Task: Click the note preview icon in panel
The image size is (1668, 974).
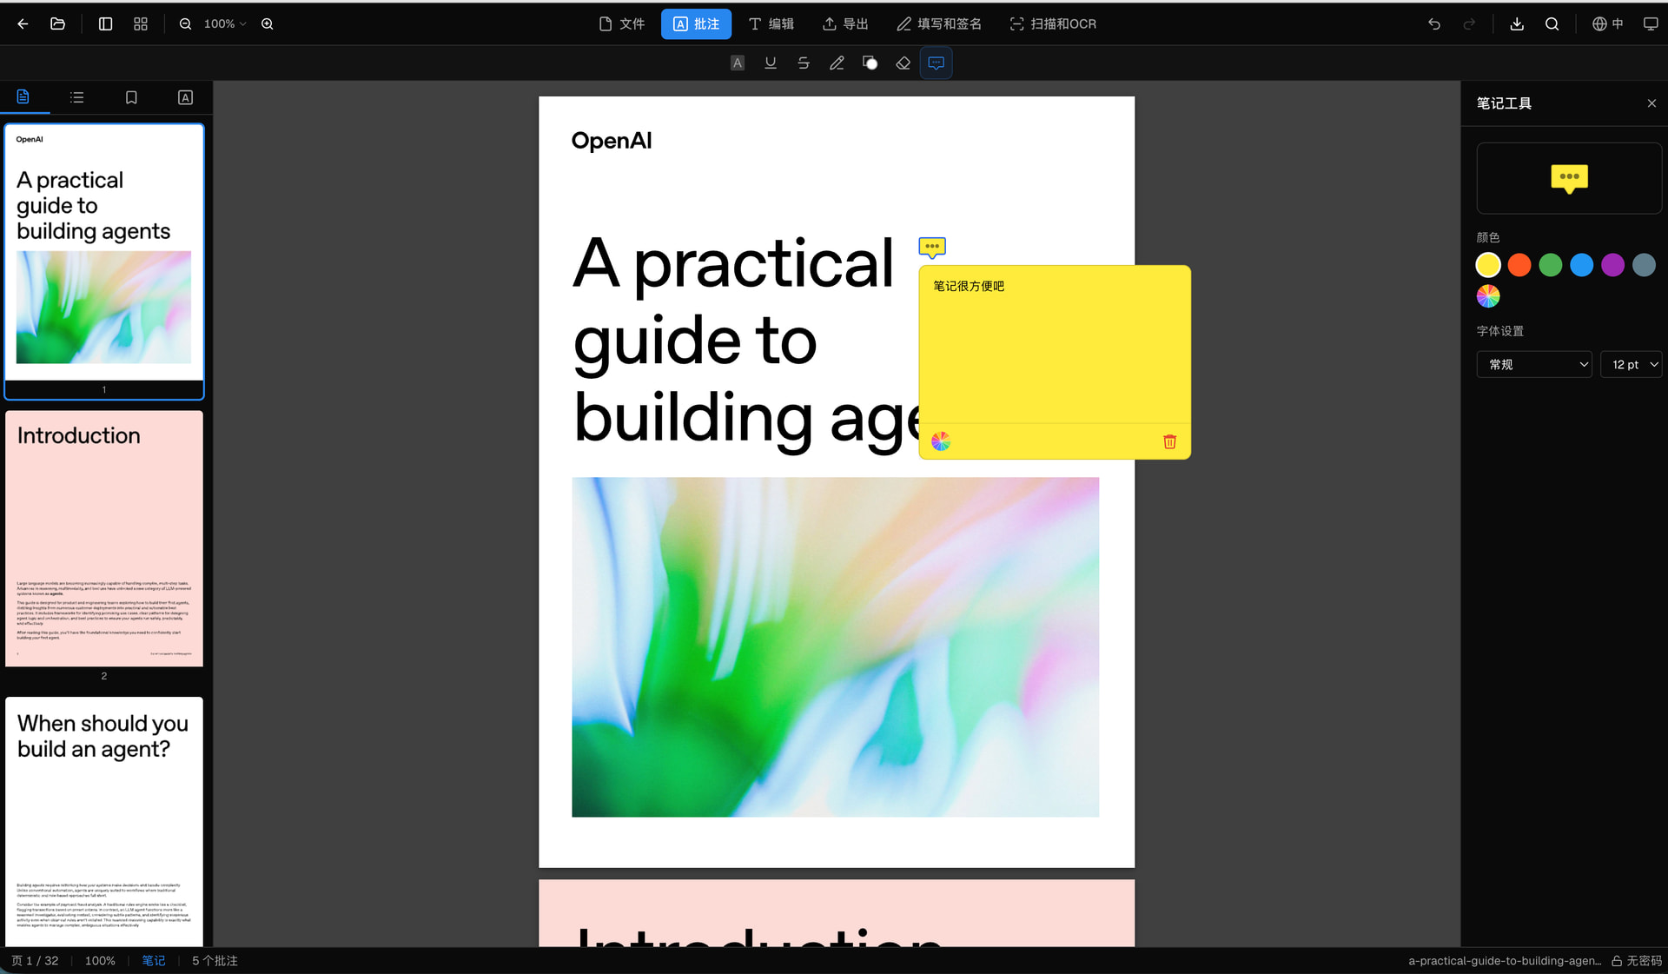Action: point(1569,179)
